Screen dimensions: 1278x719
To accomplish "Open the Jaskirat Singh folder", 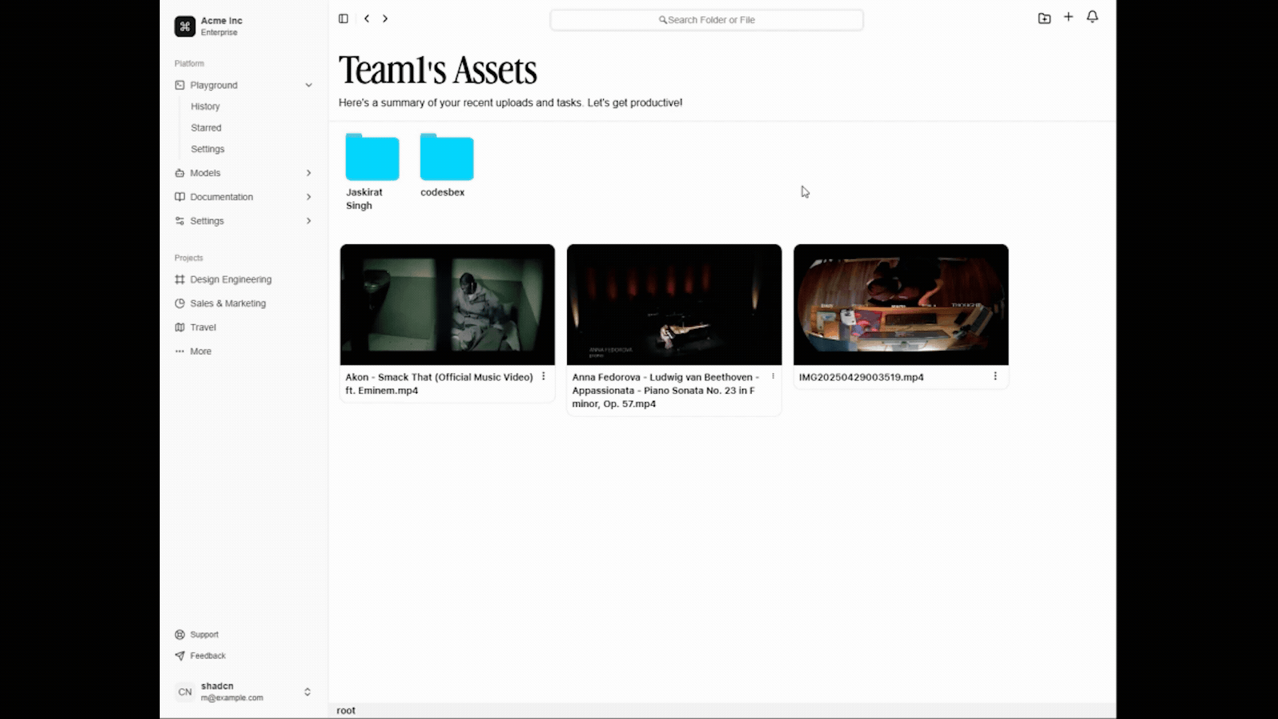I will click(x=372, y=157).
